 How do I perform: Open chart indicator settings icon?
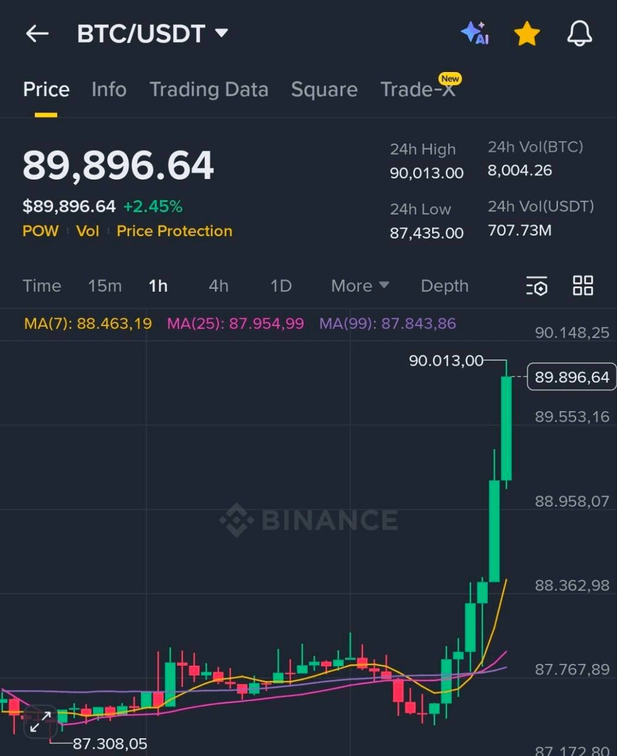537,286
